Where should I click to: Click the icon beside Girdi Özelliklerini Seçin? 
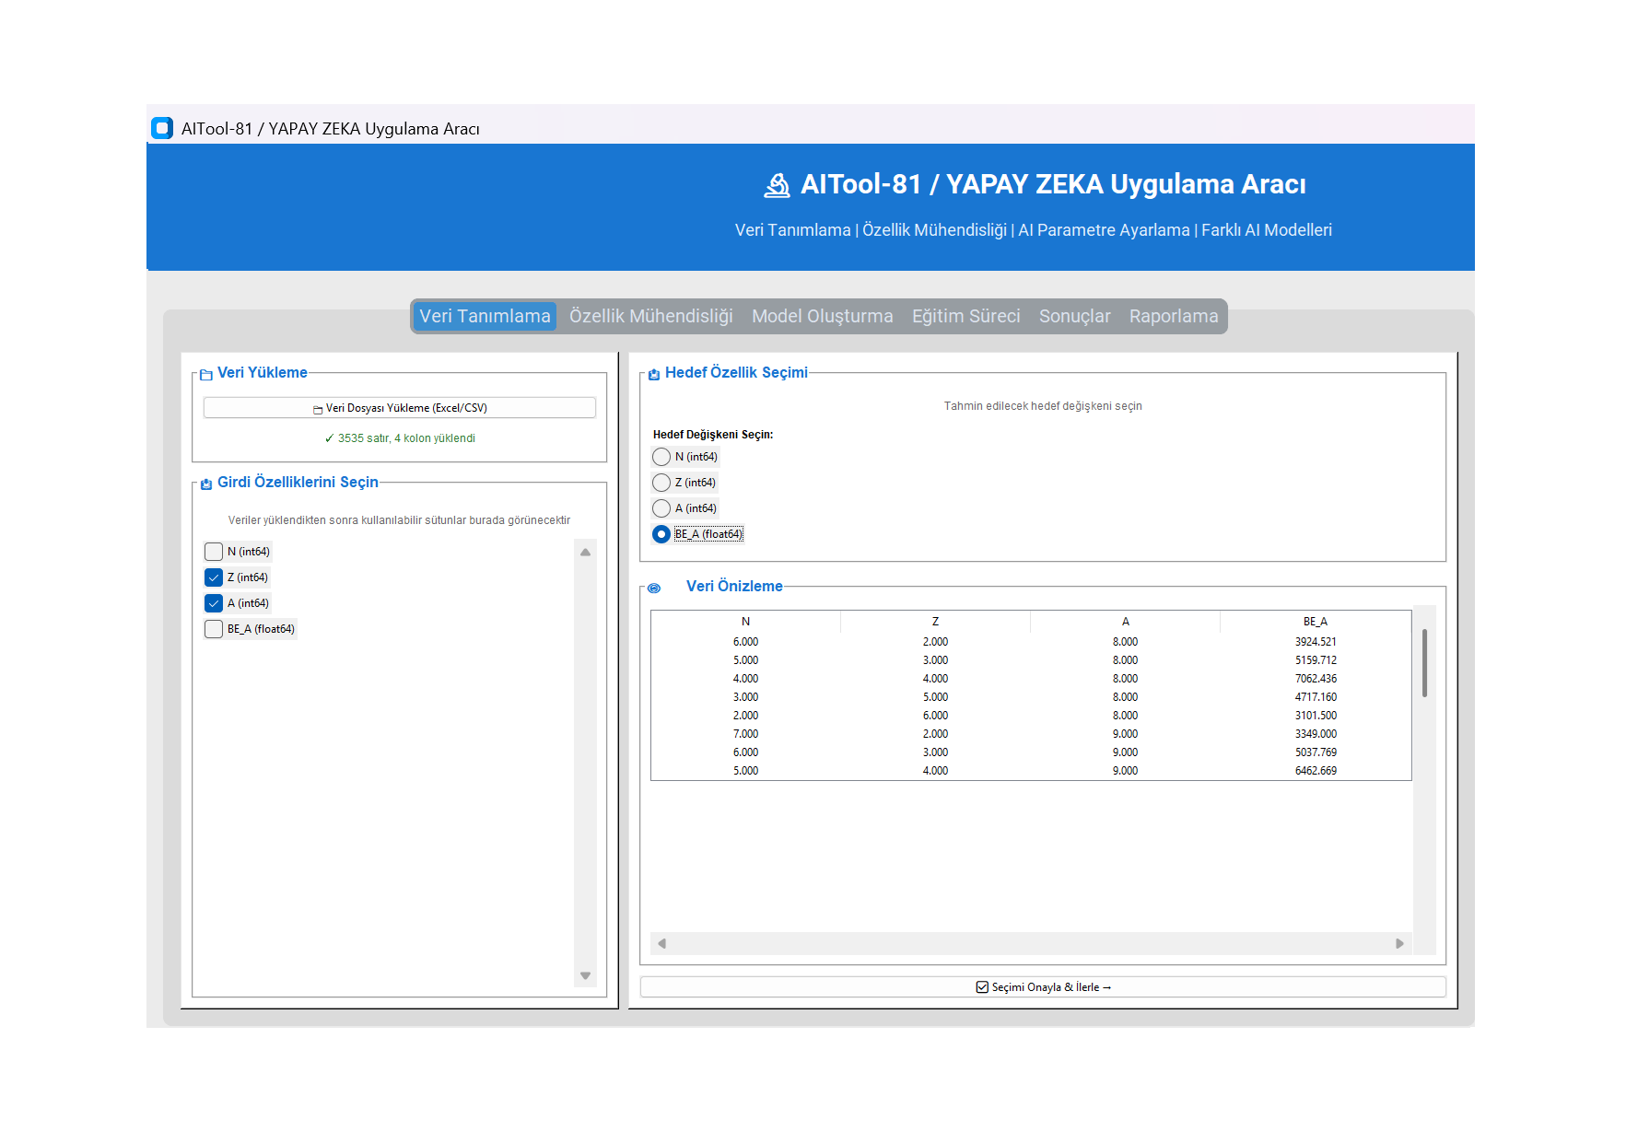pyautogui.click(x=206, y=484)
